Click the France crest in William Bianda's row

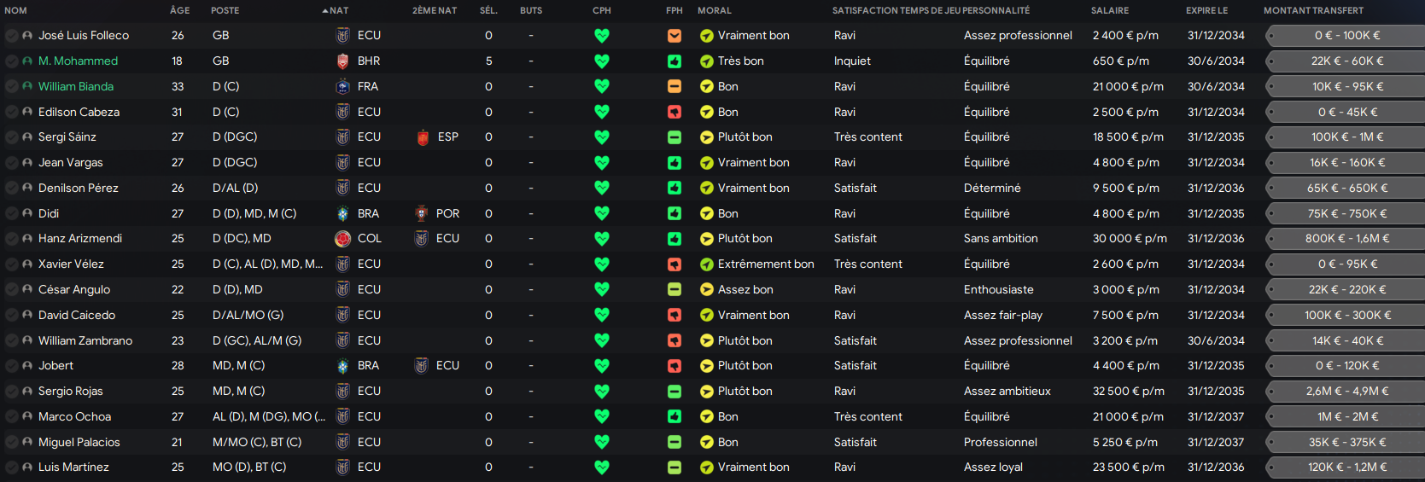click(x=342, y=87)
